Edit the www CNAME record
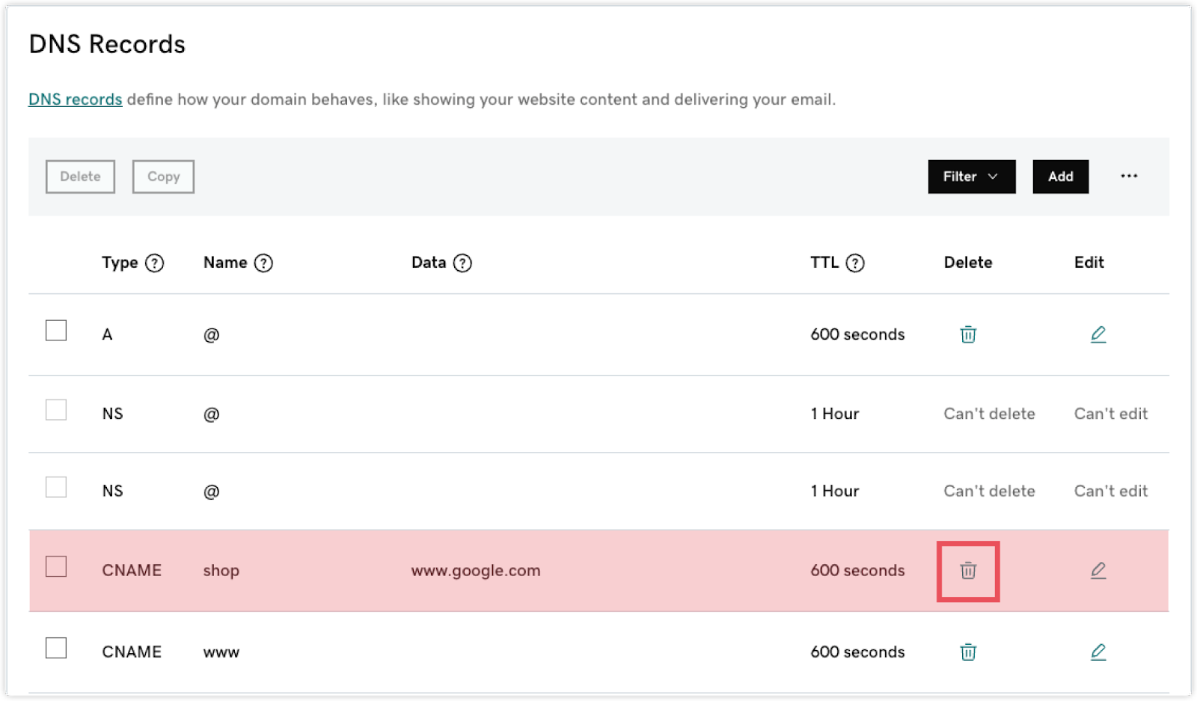Viewport: 1197px width, 701px height. point(1097,652)
